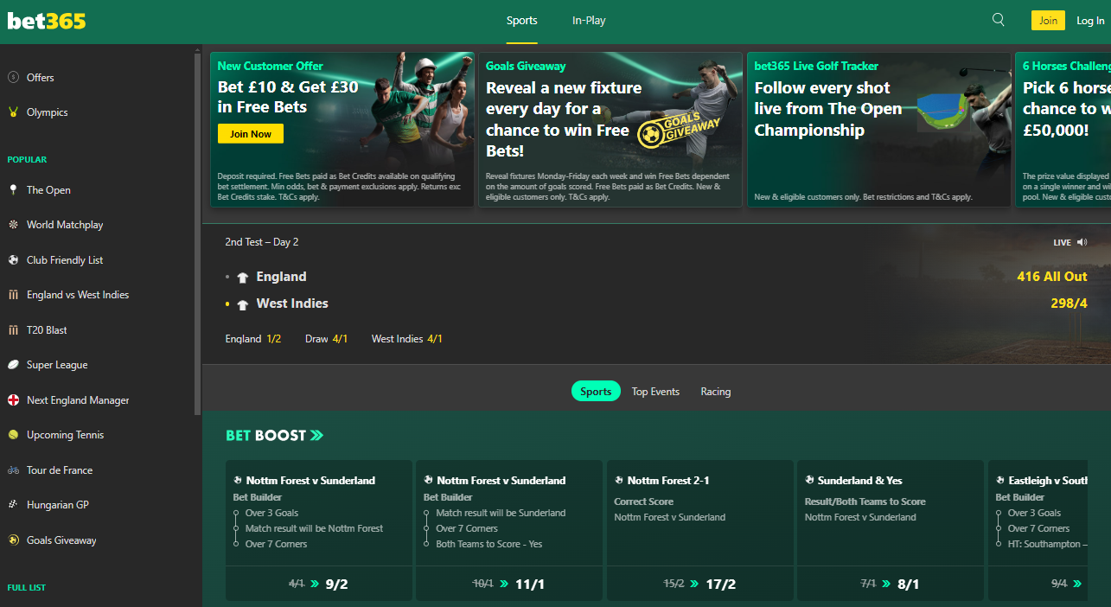Viewport: 1111px width, 607px height.
Task: Click the Log In link
Action: point(1090,21)
